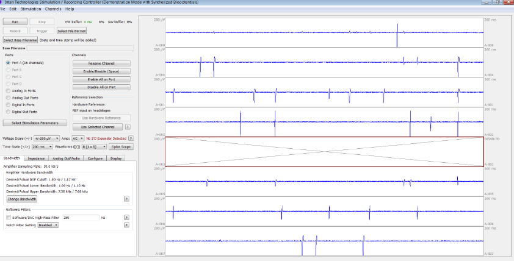Click Change Bandwidth button

pos(21,199)
